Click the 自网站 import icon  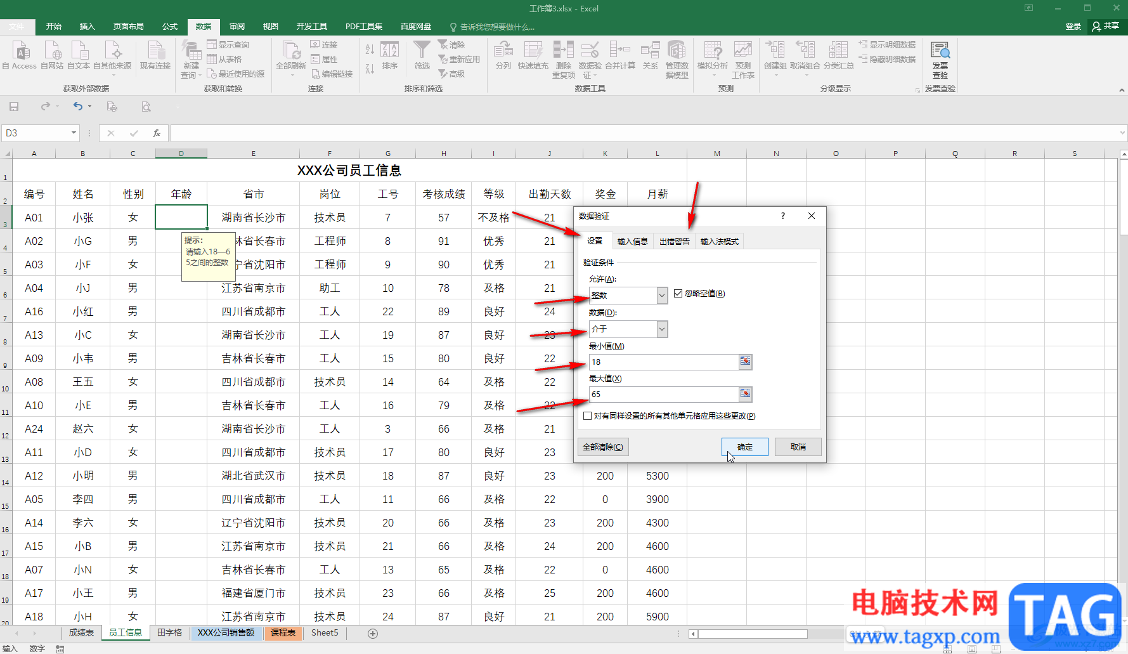[x=52, y=55]
